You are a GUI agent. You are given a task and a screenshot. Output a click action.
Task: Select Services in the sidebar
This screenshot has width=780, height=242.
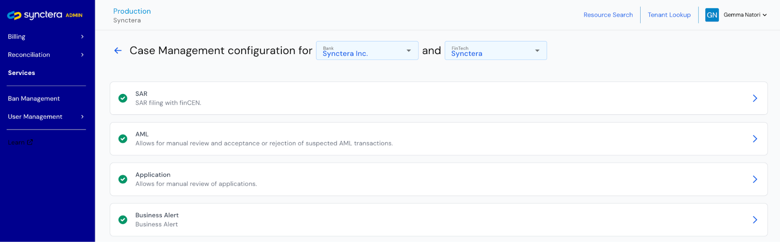[21, 73]
